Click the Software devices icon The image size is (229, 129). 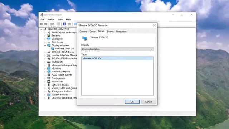click(49, 85)
